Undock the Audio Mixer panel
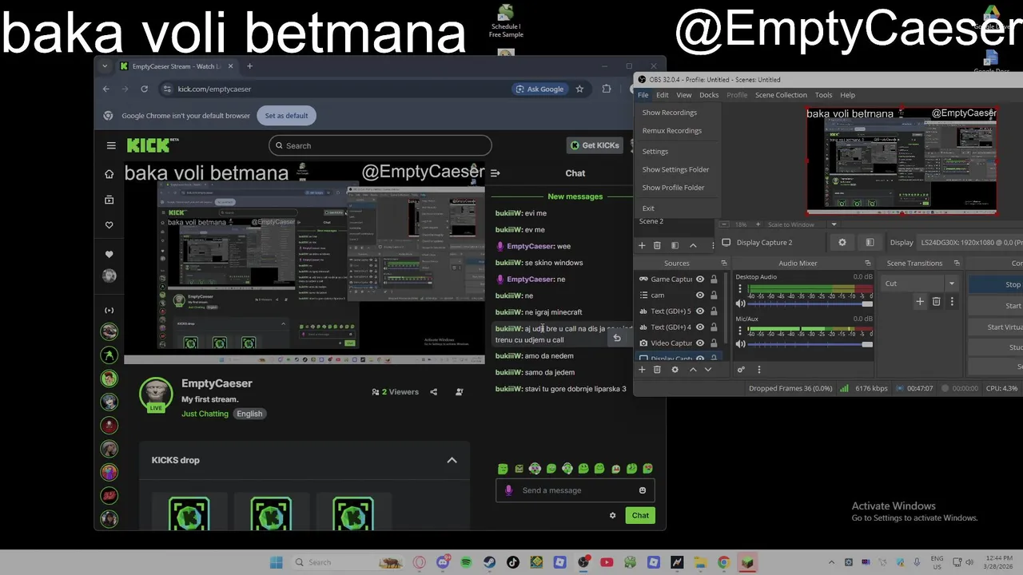Screen dimensions: 1023x575 coord(867,263)
